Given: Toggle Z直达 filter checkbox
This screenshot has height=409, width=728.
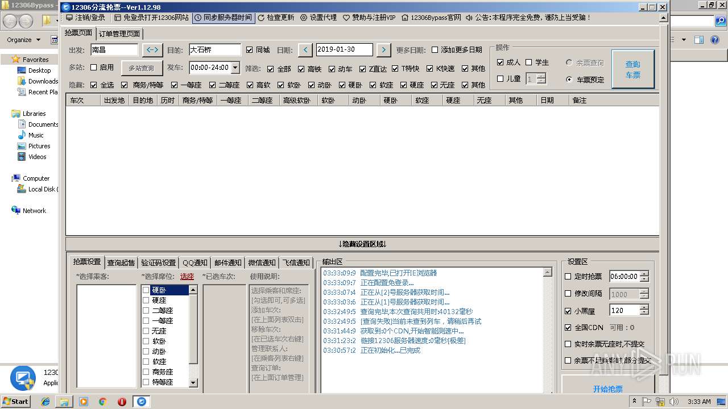Looking at the screenshot, I should coord(363,69).
